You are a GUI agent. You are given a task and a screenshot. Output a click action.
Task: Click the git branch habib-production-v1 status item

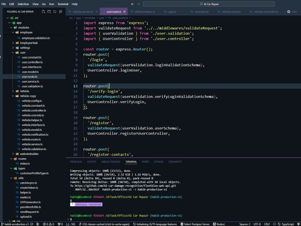pos(15,224)
